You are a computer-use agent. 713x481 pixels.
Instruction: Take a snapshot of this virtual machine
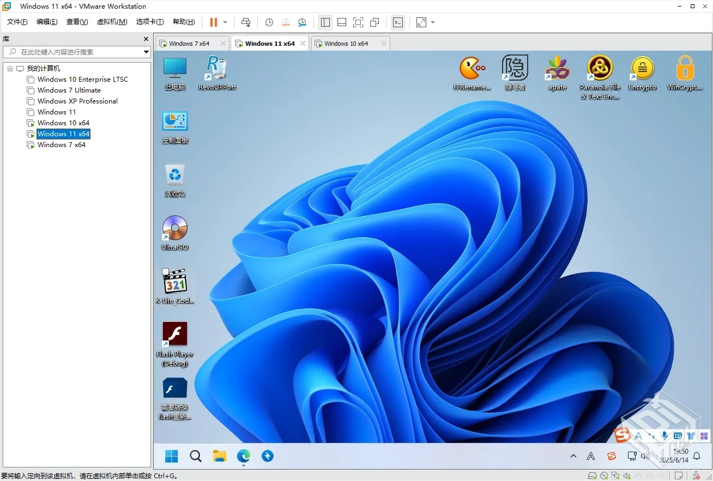click(x=269, y=22)
